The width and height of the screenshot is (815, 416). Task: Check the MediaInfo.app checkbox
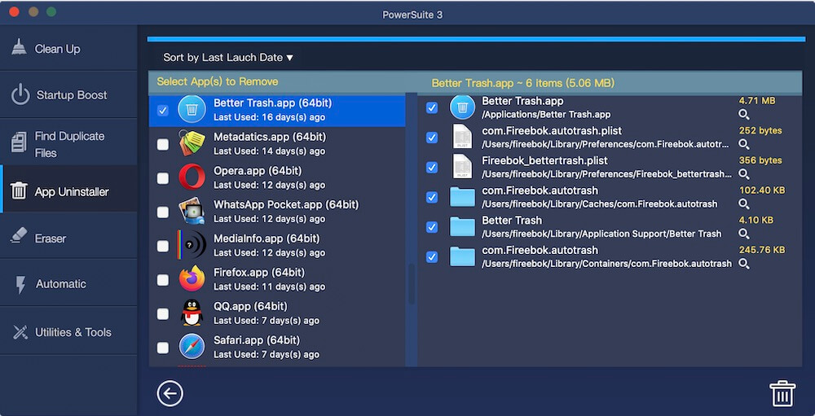coord(163,246)
